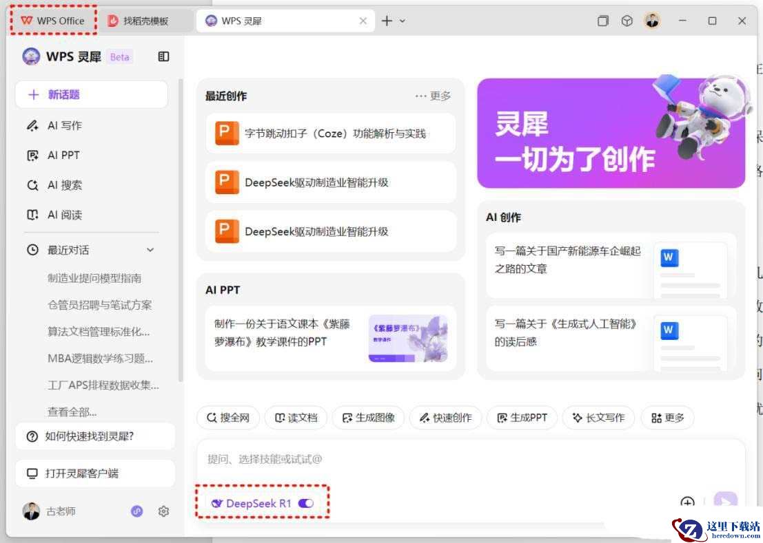This screenshot has width=763, height=543.
Task: Open 字节跳动扣子 (Coze) 功能解析与实践 presentation
Action: 331,134
